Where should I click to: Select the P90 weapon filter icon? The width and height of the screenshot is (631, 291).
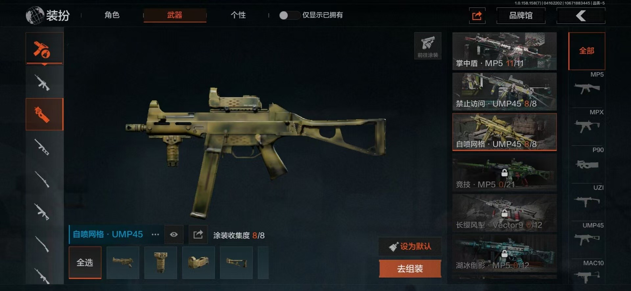(587, 164)
